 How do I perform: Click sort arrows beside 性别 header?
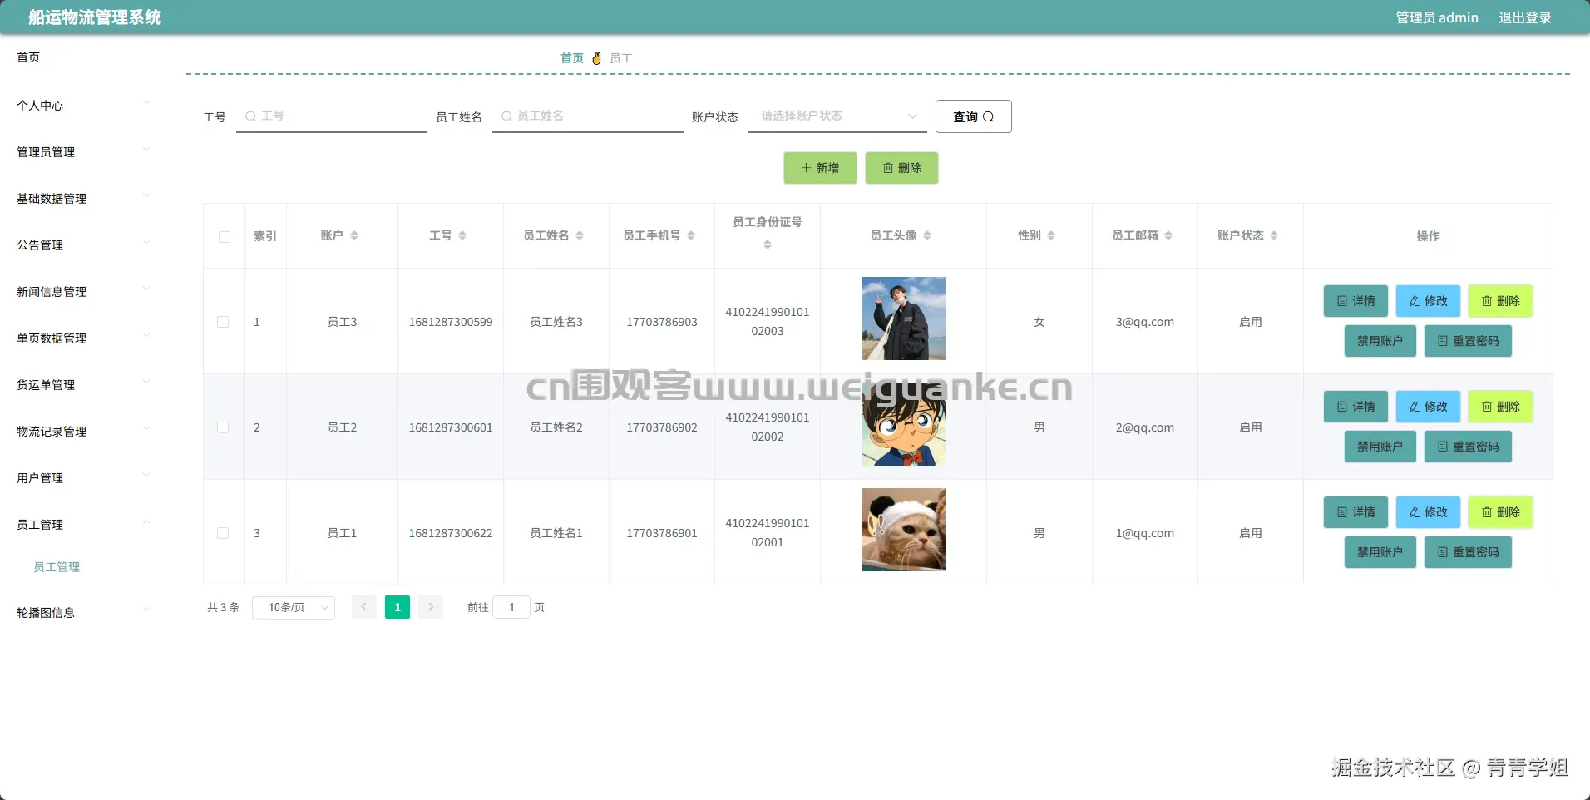1051,236
